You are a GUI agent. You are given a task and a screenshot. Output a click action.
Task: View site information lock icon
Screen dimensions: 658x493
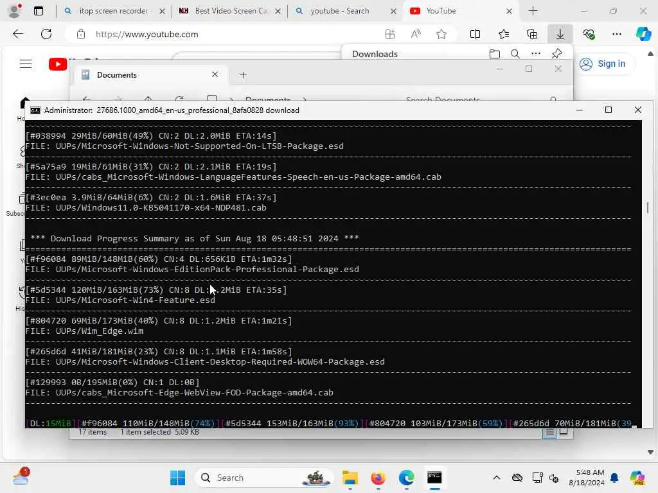pos(81,34)
